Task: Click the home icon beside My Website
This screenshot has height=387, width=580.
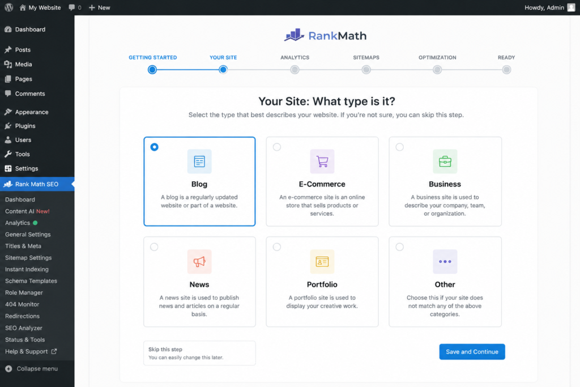Action: (23, 7)
